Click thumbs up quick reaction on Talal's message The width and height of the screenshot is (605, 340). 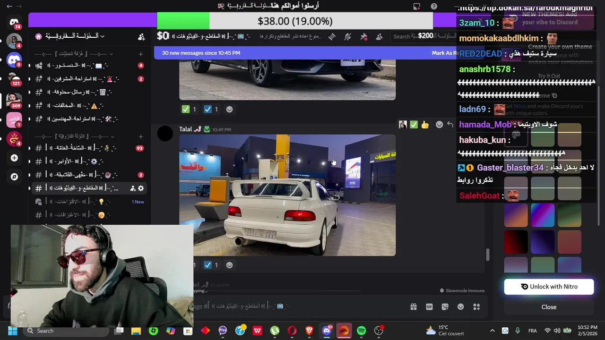425,125
